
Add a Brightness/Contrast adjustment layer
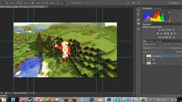(159, 30)
